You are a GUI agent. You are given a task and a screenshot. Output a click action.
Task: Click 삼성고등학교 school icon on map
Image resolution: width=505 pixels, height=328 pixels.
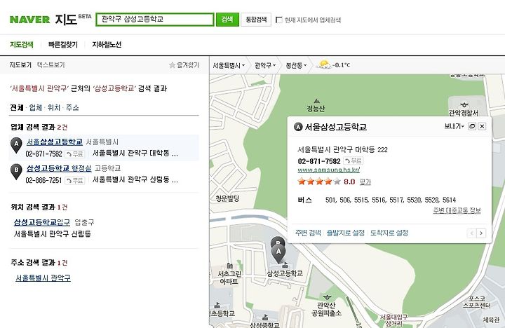point(285,265)
